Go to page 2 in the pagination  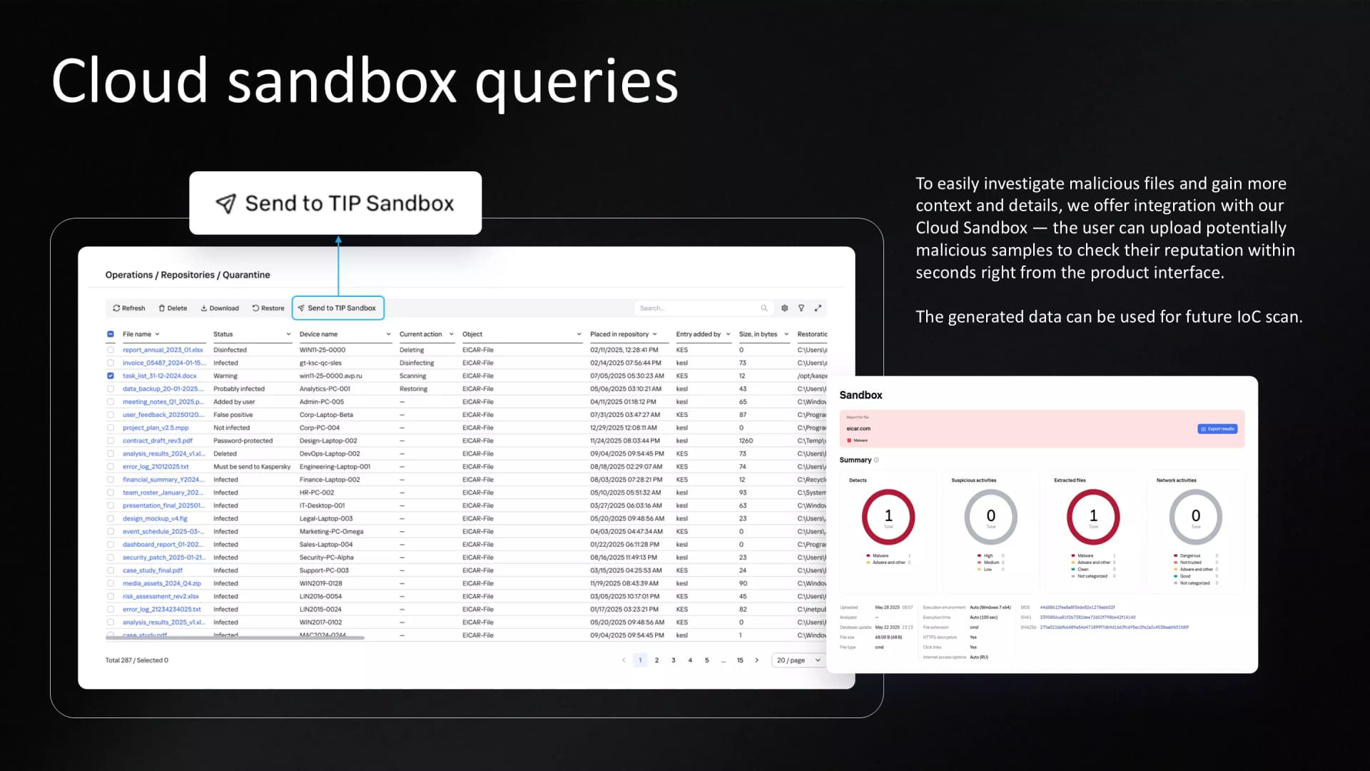tap(656, 660)
